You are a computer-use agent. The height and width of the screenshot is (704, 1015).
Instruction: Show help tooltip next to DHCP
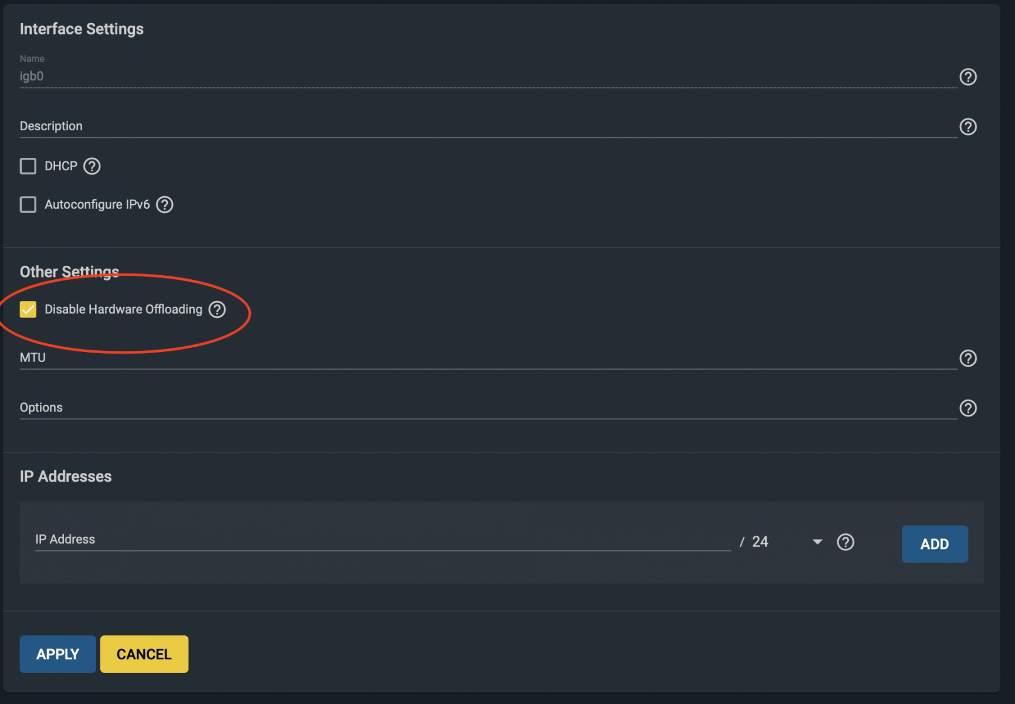(92, 166)
